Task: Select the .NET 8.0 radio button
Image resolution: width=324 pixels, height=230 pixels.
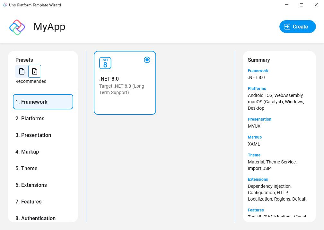Action: 147,60
